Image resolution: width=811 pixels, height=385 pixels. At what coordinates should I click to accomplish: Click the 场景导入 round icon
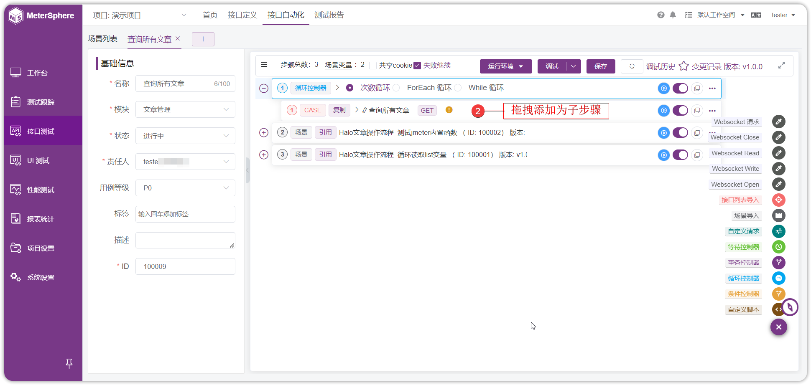point(778,215)
